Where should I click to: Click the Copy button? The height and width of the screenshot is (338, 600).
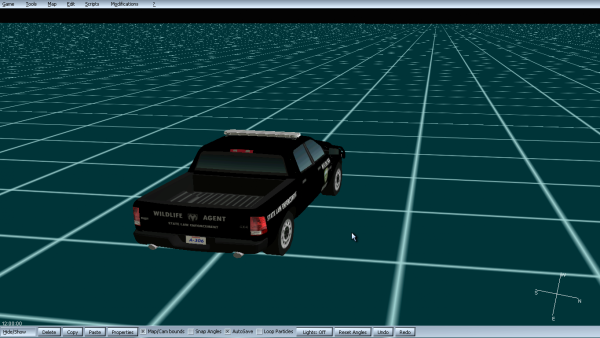coord(72,332)
